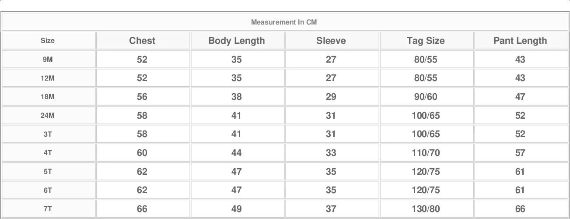Select the 9M size row label
The width and height of the screenshot is (570, 219).
(48, 60)
